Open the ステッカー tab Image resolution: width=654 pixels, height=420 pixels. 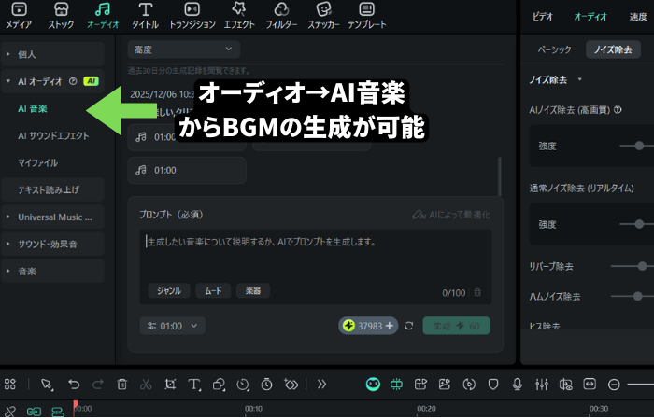[323, 16]
